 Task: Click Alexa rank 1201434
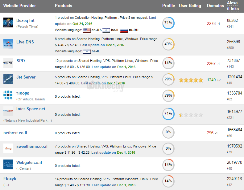click(234, 77)
